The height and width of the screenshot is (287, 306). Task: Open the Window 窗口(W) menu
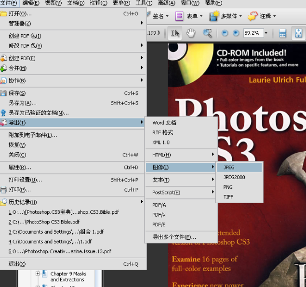(x=190, y=3)
